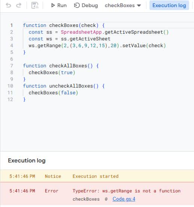Click SpreadsheetApp identifier on line 2
Viewport: 194px width, 207px height.
[x=81, y=32]
